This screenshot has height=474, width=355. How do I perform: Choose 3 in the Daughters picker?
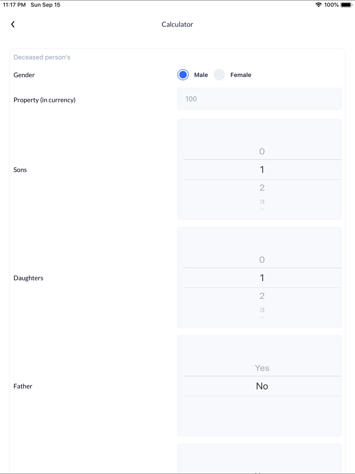[262, 310]
